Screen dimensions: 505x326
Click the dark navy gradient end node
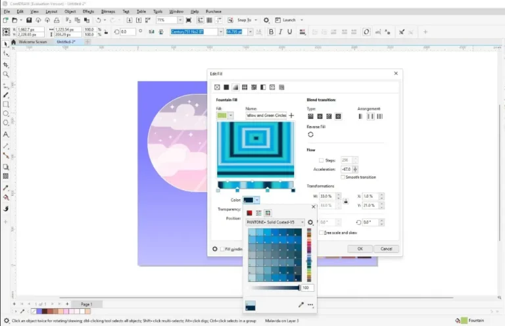click(293, 190)
